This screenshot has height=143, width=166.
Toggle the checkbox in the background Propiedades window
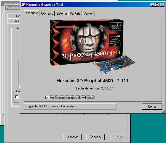click(x=17, y=97)
